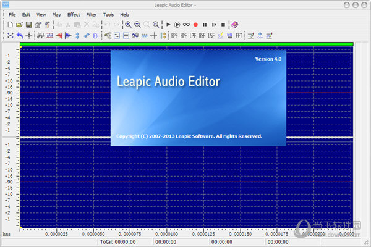Click the blue vertical double-arrow icon
This screenshot has height=247, width=371.
tap(77, 36)
